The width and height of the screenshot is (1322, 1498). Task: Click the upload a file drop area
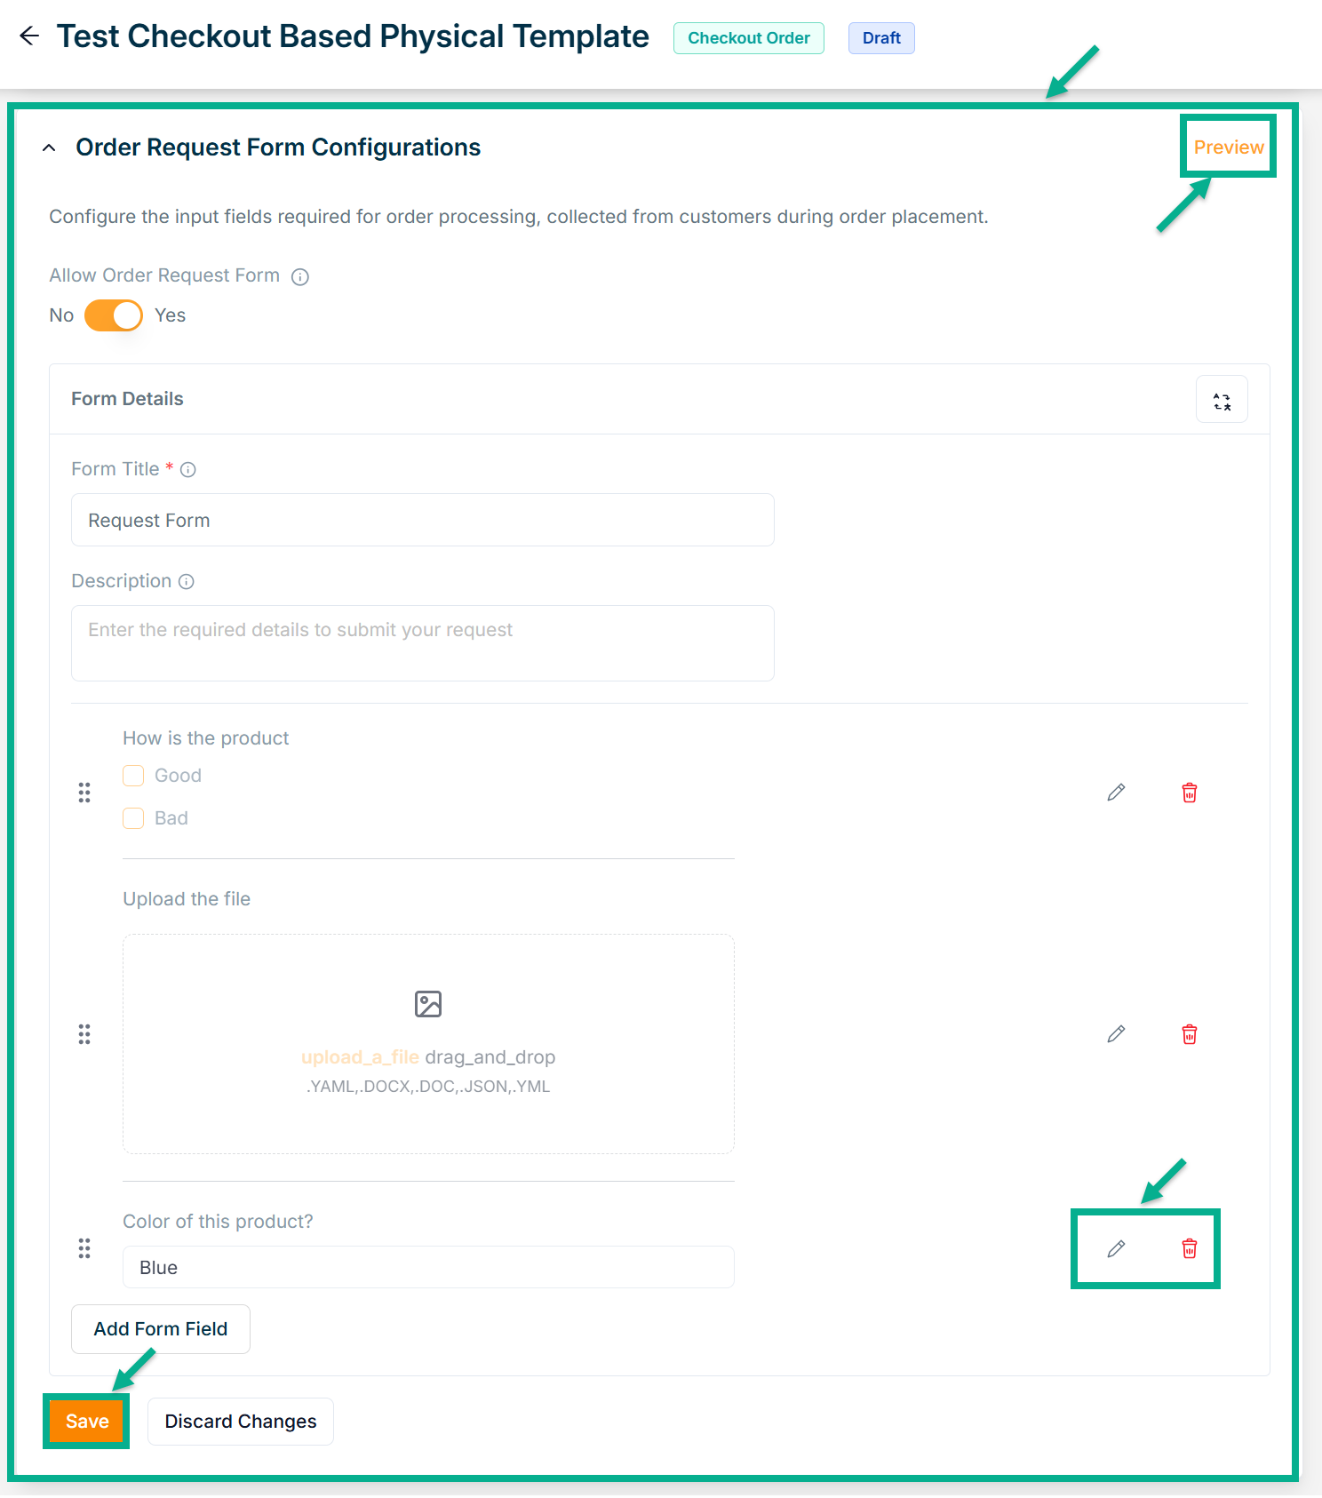tap(428, 1043)
